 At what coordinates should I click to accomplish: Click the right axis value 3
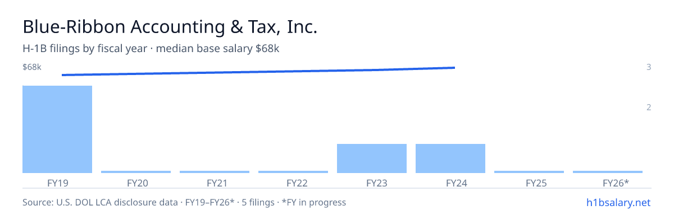tap(649, 67)
